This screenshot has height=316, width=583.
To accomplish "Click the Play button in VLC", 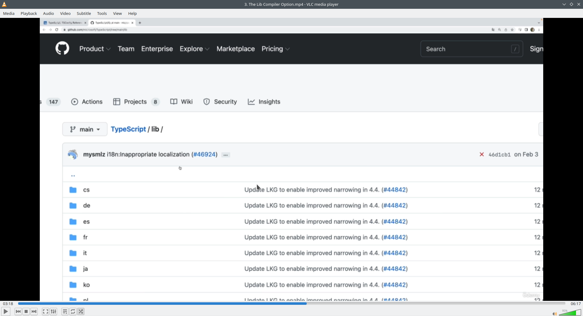I will 5,311.
